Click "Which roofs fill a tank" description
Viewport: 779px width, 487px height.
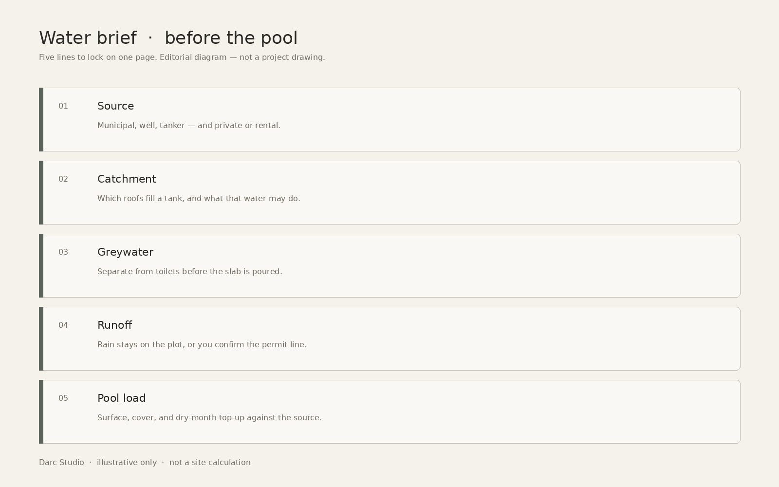199,198
